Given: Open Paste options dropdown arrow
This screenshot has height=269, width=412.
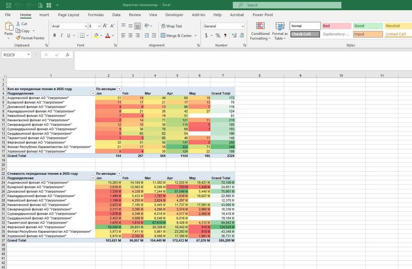Looking at the screenshot, I should point(8,38).
